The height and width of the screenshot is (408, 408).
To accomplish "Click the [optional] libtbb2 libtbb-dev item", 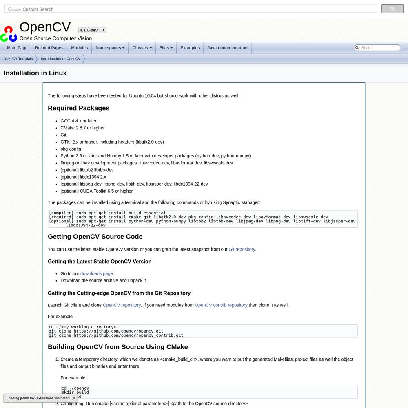I will [x=87, y=170].
